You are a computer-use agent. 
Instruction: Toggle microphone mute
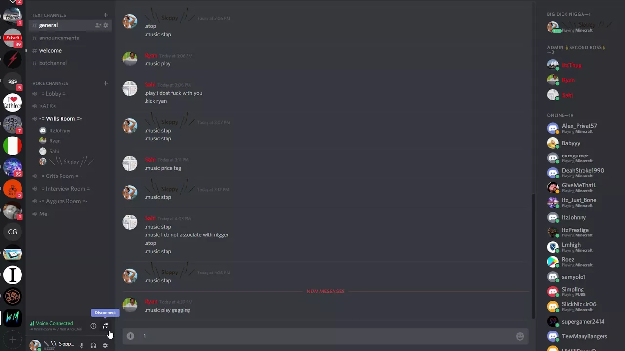(82, 345)
